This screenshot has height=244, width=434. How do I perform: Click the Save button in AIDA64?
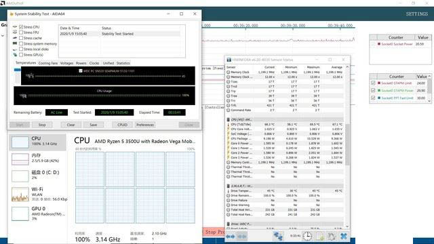tap(94, 125)
